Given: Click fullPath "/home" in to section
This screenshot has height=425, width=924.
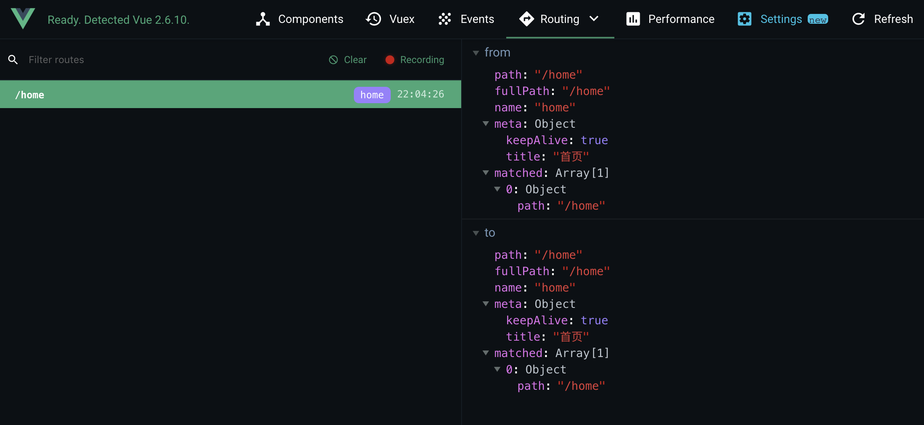Looking at the screenshot, I should [552, 271].
